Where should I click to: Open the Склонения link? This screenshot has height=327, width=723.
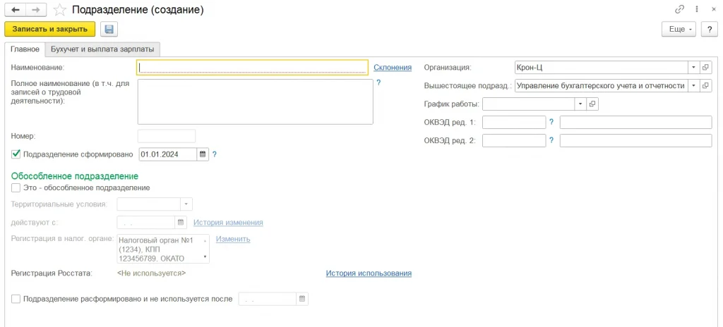click(x=392, y=68)
